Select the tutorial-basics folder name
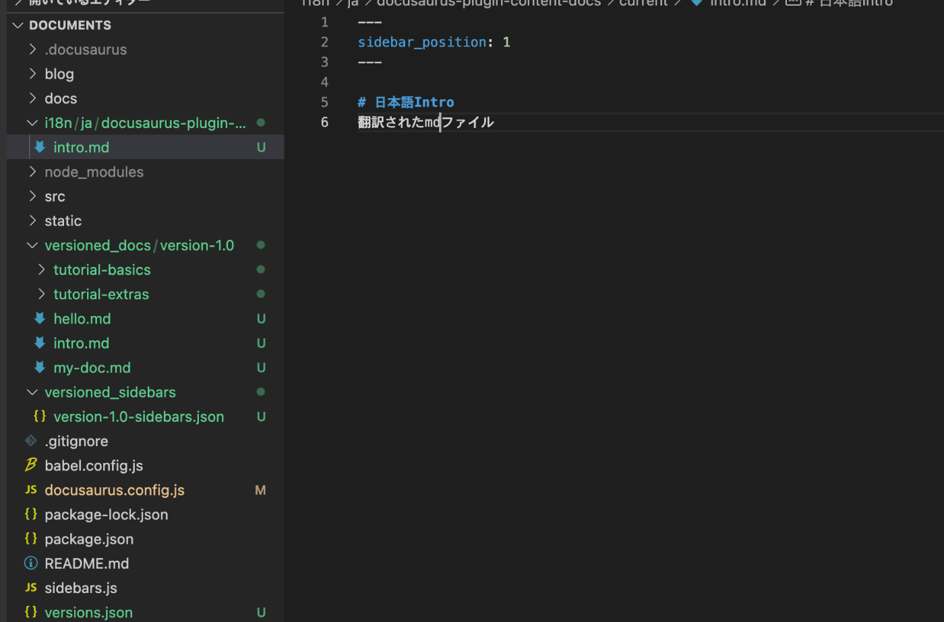Image resolution: width=944 pixels, height=622 pixels. tap(102, 270)
